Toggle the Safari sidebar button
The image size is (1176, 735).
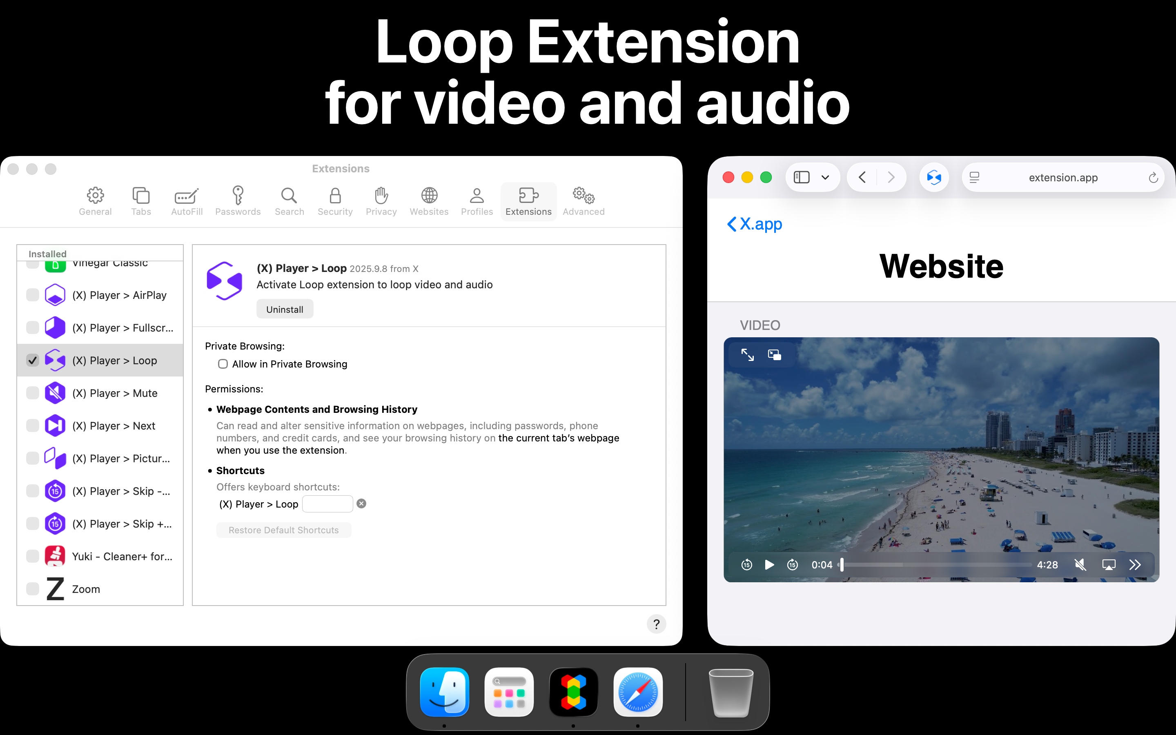801,178
